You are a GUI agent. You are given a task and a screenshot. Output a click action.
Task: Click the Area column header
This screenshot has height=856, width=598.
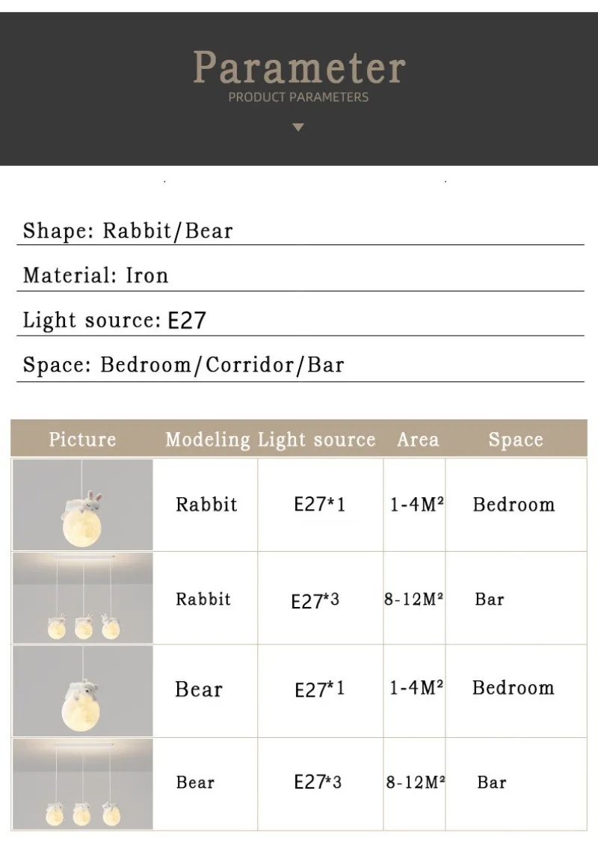(x=418, y=440)
